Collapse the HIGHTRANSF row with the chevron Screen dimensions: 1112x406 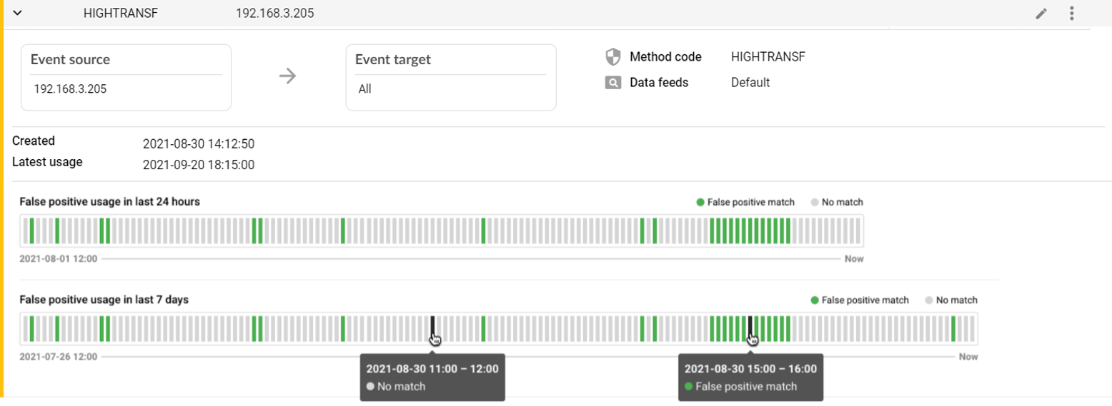18,13
